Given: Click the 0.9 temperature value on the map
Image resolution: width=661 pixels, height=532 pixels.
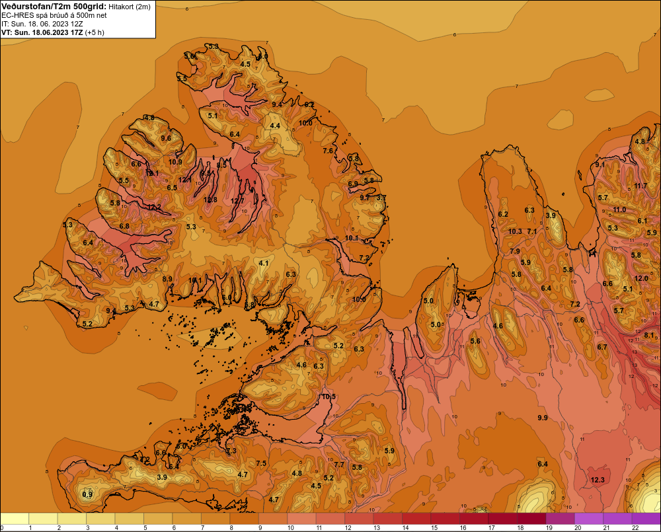Looking at the screenshot, I should 87,494.
